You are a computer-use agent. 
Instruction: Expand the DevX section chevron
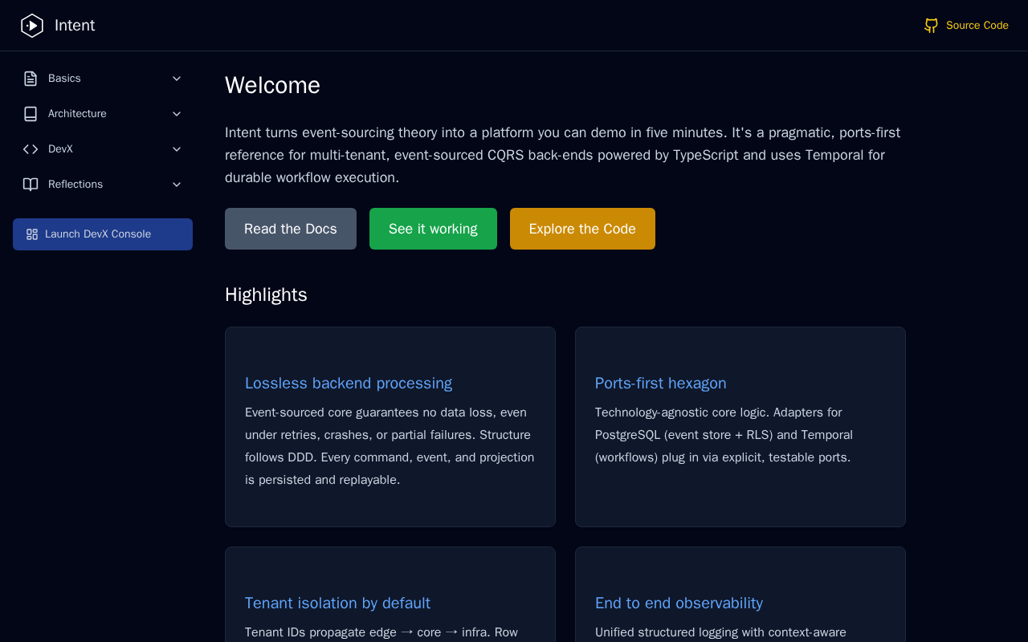point(177,149)
